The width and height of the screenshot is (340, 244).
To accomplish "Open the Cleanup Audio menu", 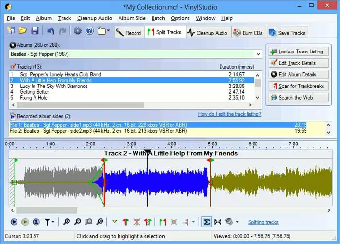I will 95,18.
